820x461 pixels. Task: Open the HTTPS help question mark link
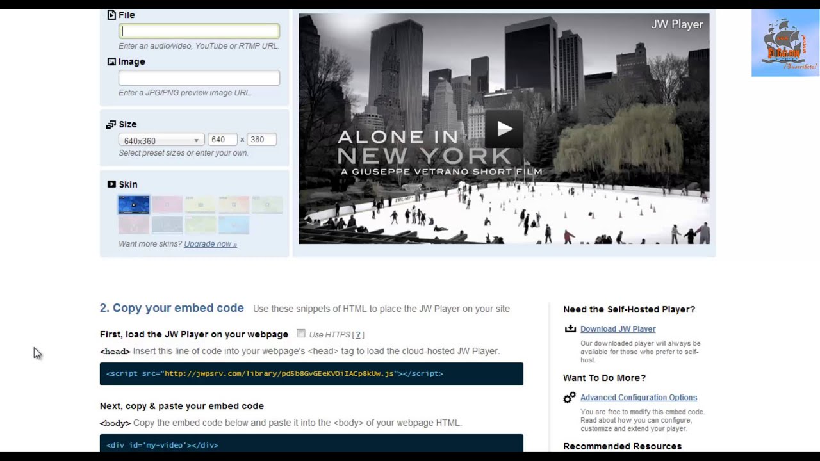[359, 335]
